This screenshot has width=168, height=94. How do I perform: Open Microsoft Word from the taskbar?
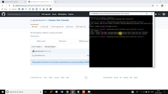click(62, 92)
